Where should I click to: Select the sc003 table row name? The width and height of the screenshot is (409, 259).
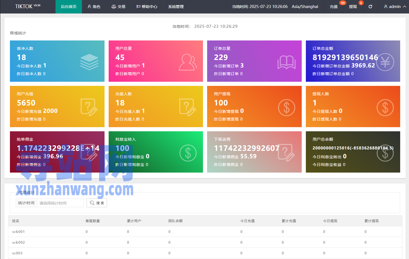coord(17,253)
